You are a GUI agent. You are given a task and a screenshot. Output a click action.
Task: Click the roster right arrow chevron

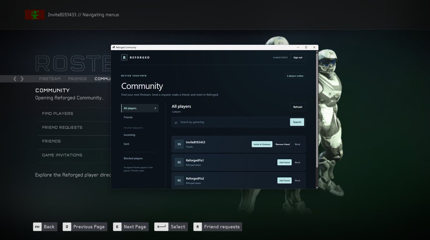[x=22, y=79]
